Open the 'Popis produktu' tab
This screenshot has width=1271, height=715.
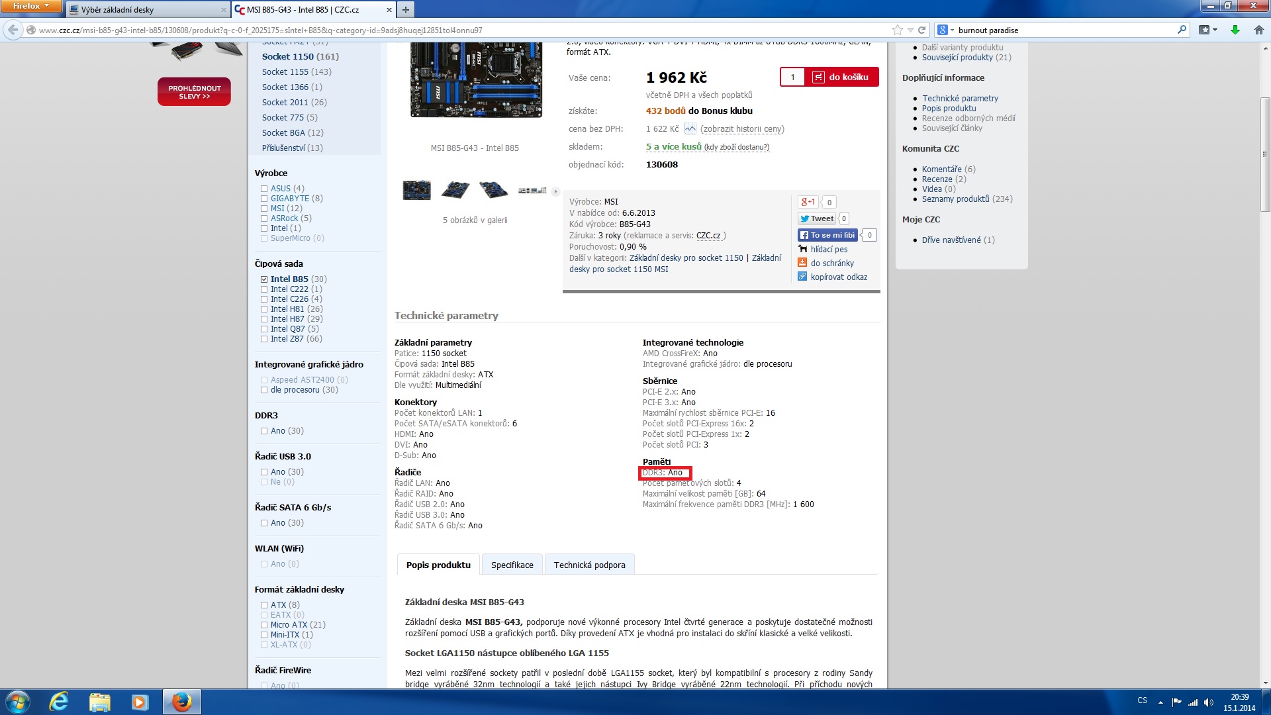438,565
